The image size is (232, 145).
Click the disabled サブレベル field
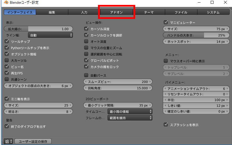point(196,74)
